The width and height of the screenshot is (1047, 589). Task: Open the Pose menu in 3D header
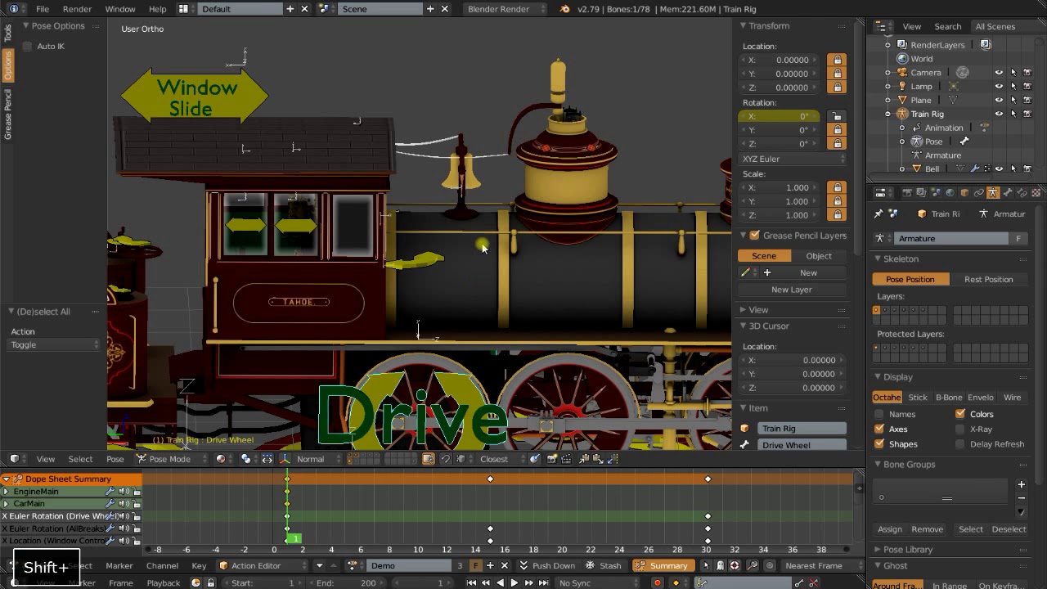pyautogui.click(x=115, y=459)
